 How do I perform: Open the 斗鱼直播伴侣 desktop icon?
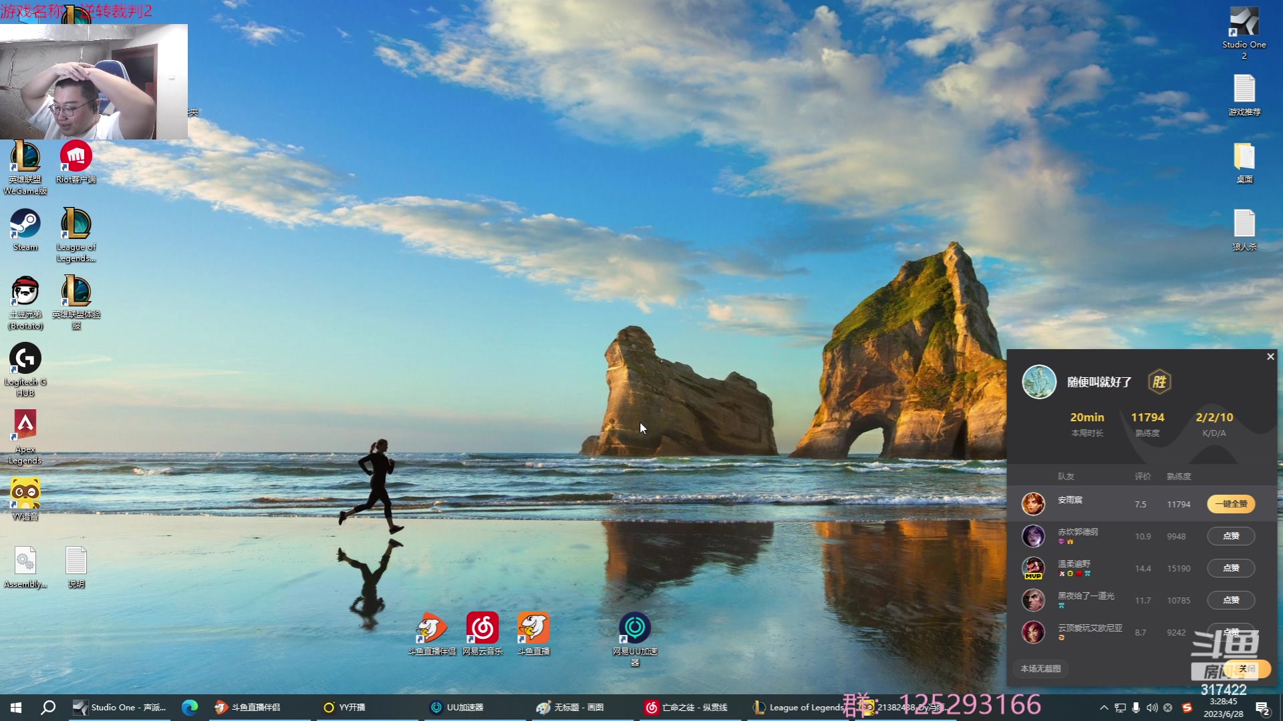[x=432, y=630]
